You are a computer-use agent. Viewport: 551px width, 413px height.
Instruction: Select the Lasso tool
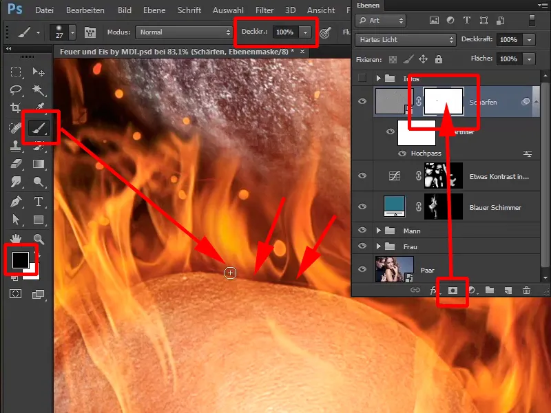click(16, 90)
